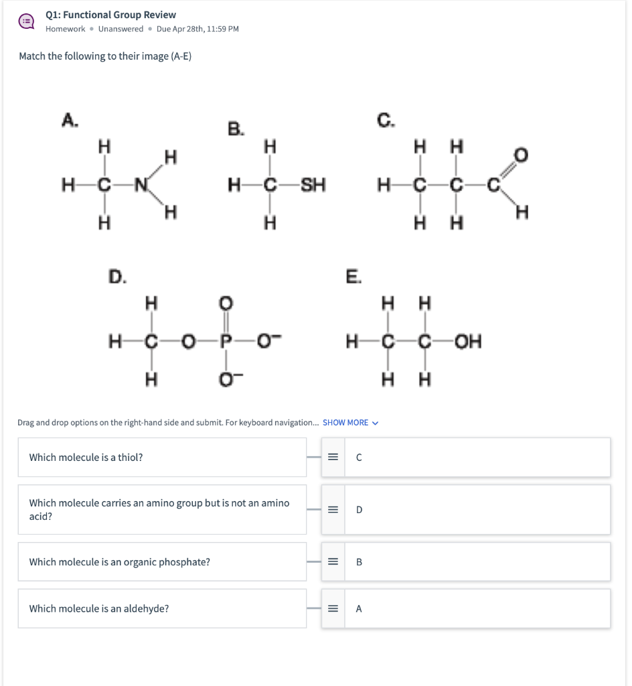The height and width of the screenshot is (686, 632).
Task: Select the molecule diagram labeled C
Action: 455,182
